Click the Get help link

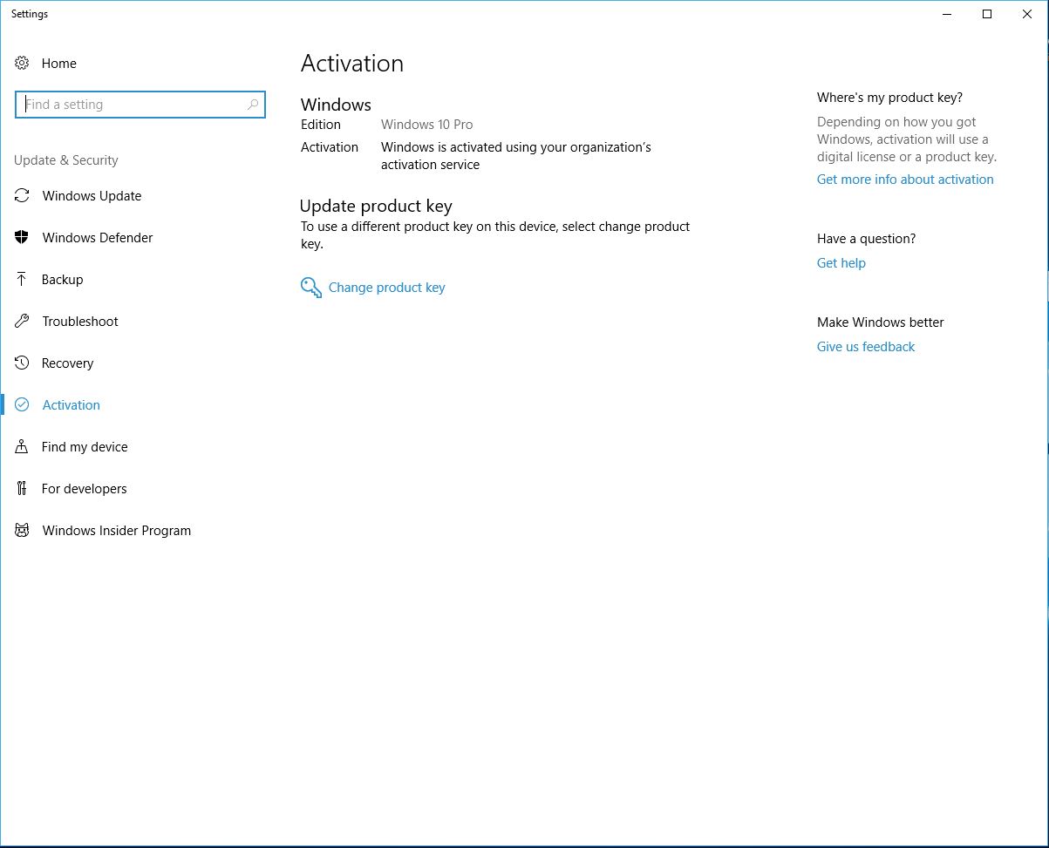pyautogui.click(x=841, y=262)
